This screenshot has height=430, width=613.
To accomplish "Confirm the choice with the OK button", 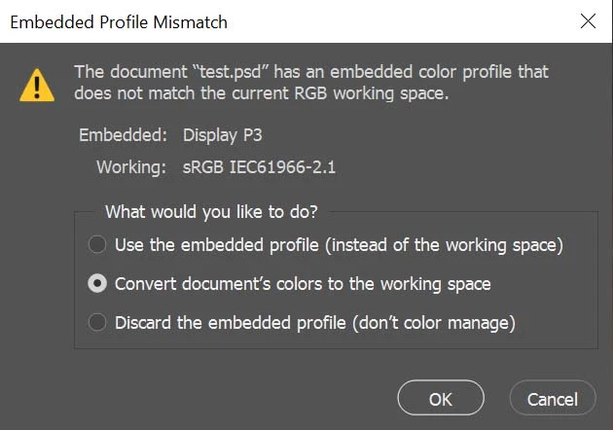I will (x=441, y=398).
